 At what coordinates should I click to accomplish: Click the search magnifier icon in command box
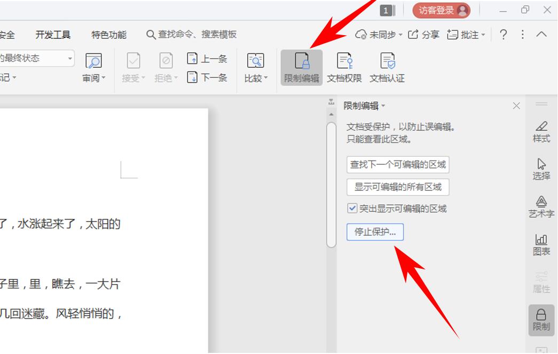point(151,35)
